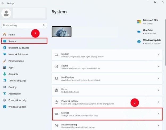
Task: Click the Accounts person icon in sidebar
Action: pyautogui.click(x=5, y=74)
